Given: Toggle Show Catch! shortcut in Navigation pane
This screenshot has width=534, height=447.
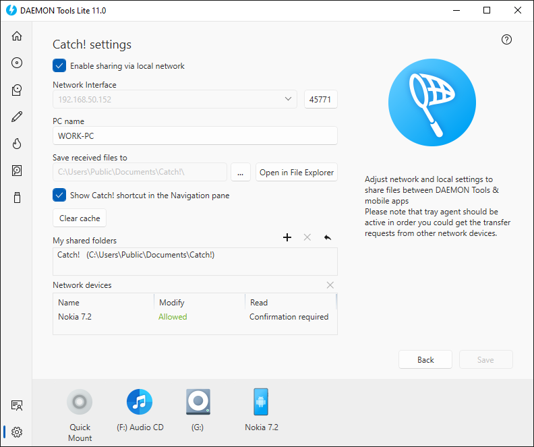Looking at the screenshot, I should point(59,195).
